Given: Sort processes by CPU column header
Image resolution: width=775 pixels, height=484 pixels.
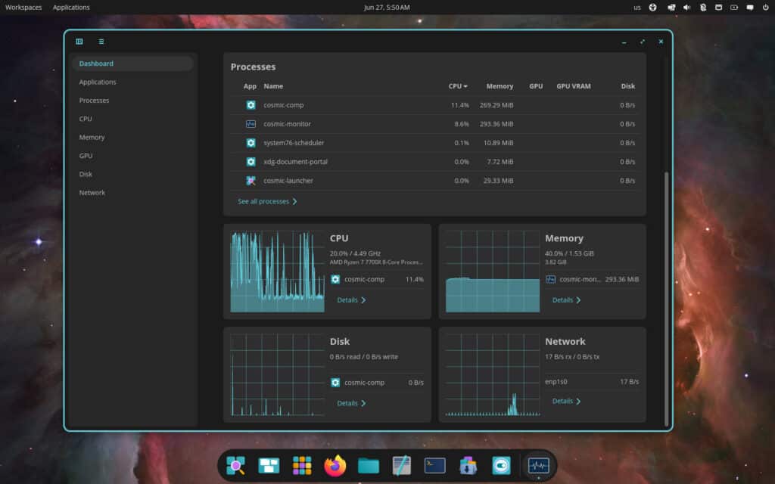Looking at the screenshot, I should [458, 86].
